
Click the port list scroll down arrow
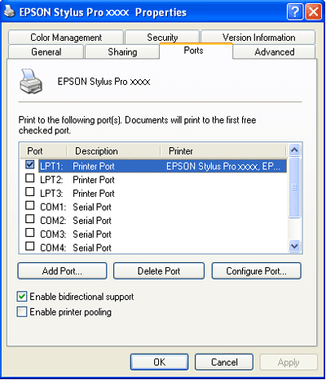tap(294, 246)
